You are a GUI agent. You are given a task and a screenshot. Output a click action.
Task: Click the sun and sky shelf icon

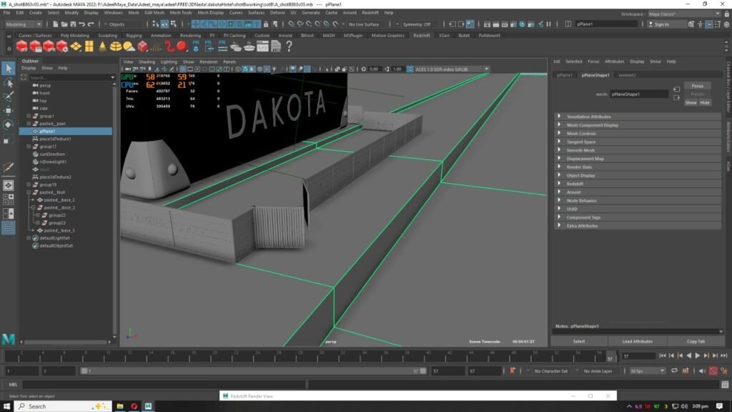(x=129, y=46)
